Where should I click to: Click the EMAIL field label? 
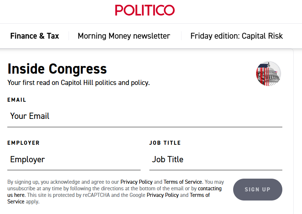pos(17,100)
